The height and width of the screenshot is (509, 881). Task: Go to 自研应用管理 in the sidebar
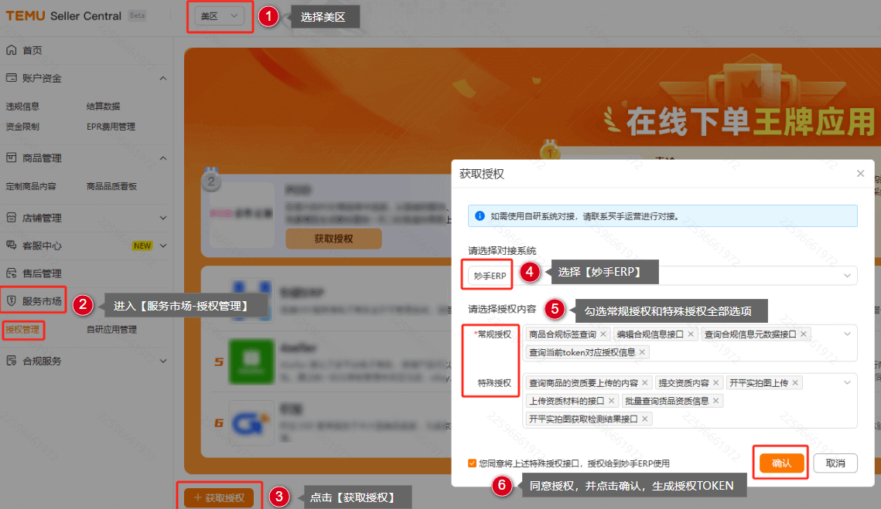point(112,329)
